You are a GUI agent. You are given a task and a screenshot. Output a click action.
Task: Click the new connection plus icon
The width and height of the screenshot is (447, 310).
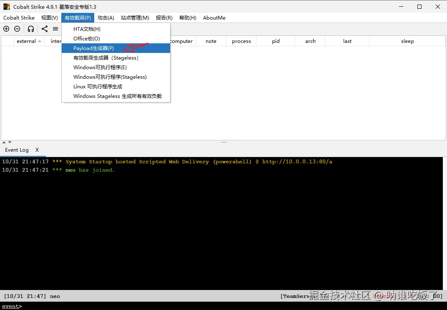[6, 29]
